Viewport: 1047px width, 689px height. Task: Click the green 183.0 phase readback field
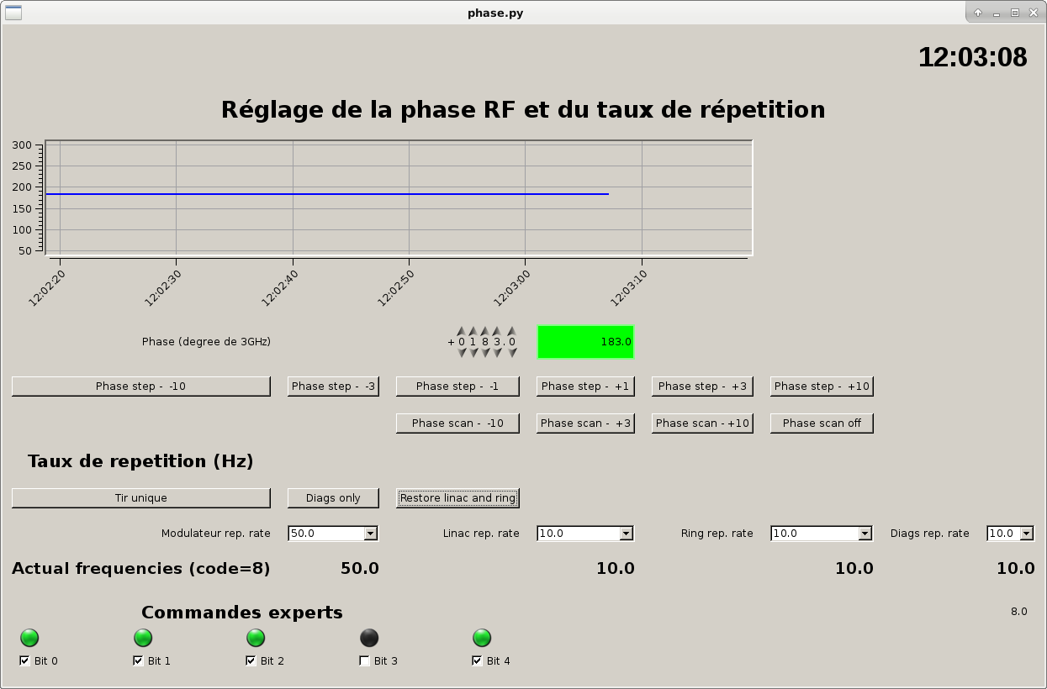(585, 342)
